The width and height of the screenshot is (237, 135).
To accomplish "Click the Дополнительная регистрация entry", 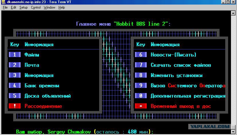I will tap(188, 96).
